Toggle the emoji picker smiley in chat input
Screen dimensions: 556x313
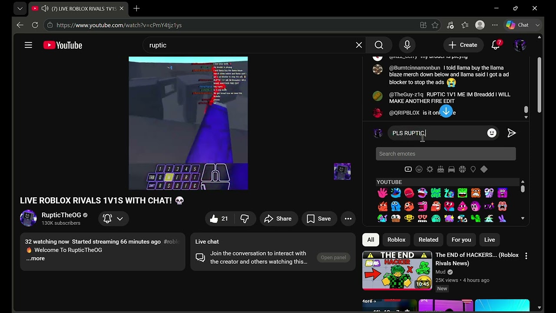point(492,133)
